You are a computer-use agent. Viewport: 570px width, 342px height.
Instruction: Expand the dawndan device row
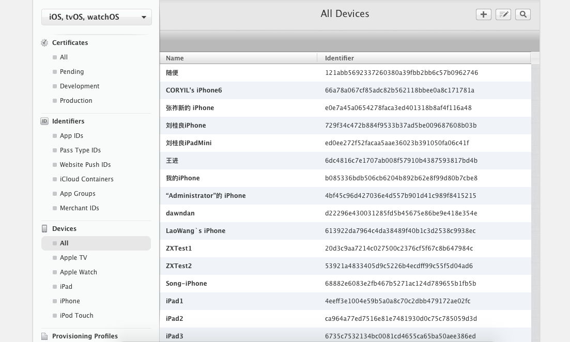coord(180,213)
